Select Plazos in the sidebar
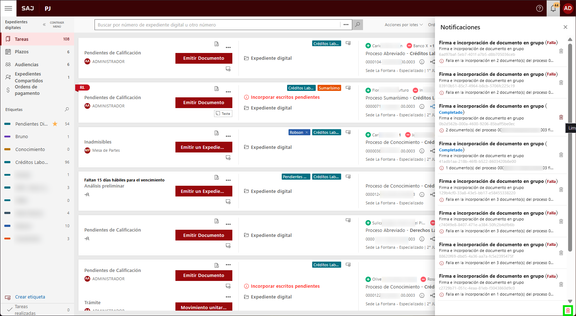Image resolution: width=576 pixels, height=316 pixels. [22, 52]
